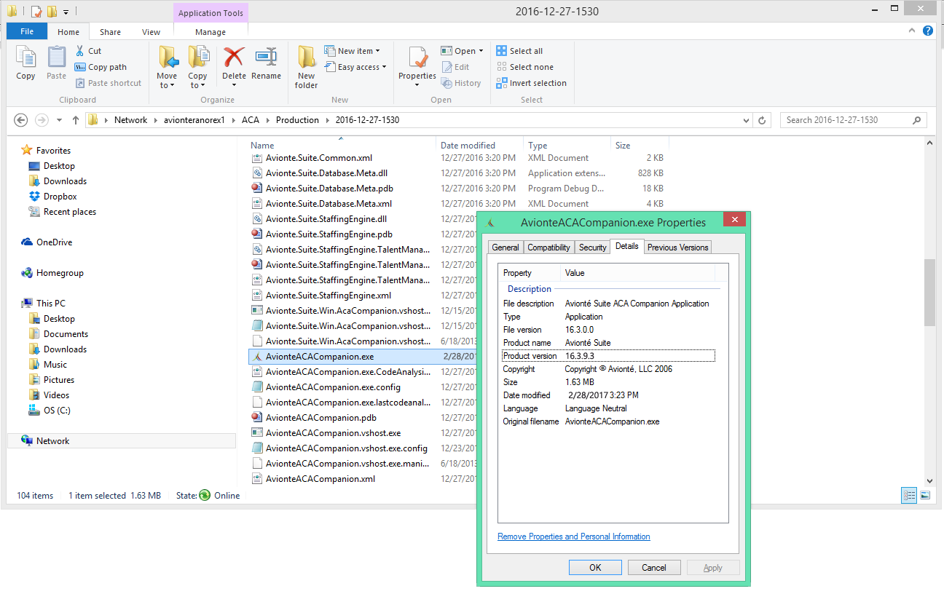Select Avionte.Suite.Database.Meta.dll file

point(326,173)
